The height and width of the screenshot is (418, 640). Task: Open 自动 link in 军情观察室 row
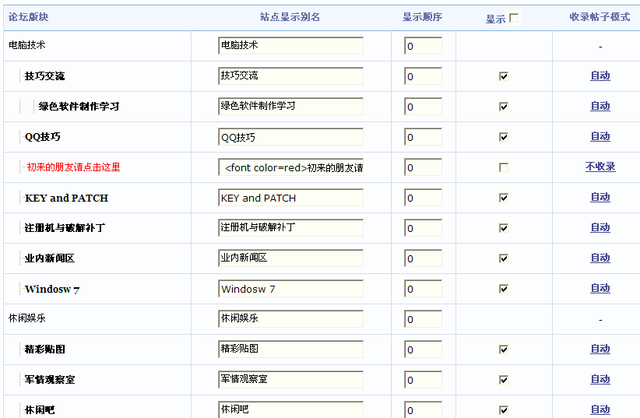tap(600, 379)
